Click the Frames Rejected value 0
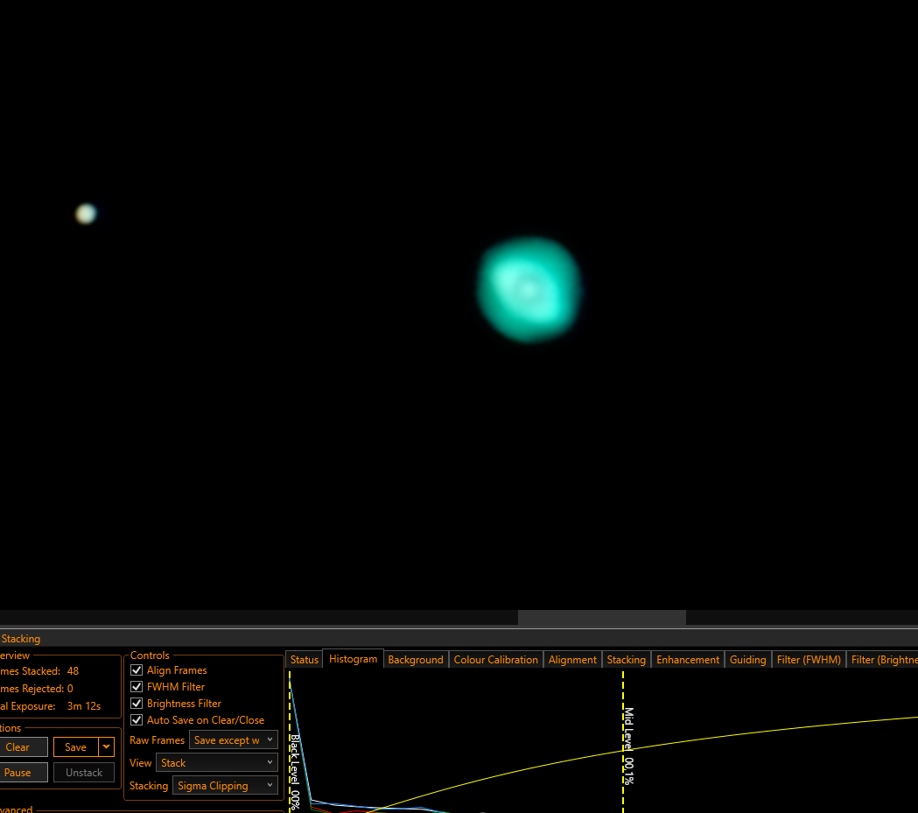Screen dimensions: 918x813 pyautogui.click(x=70, y=689)
